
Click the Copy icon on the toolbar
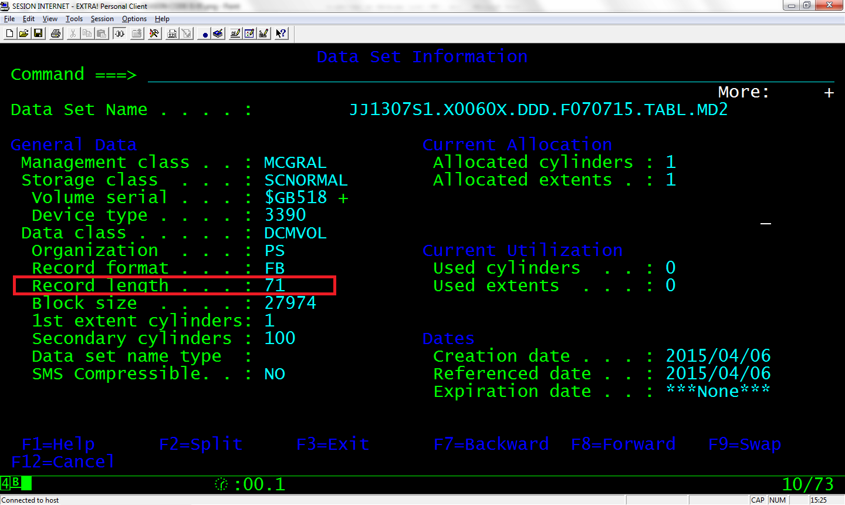coord(87,33)
